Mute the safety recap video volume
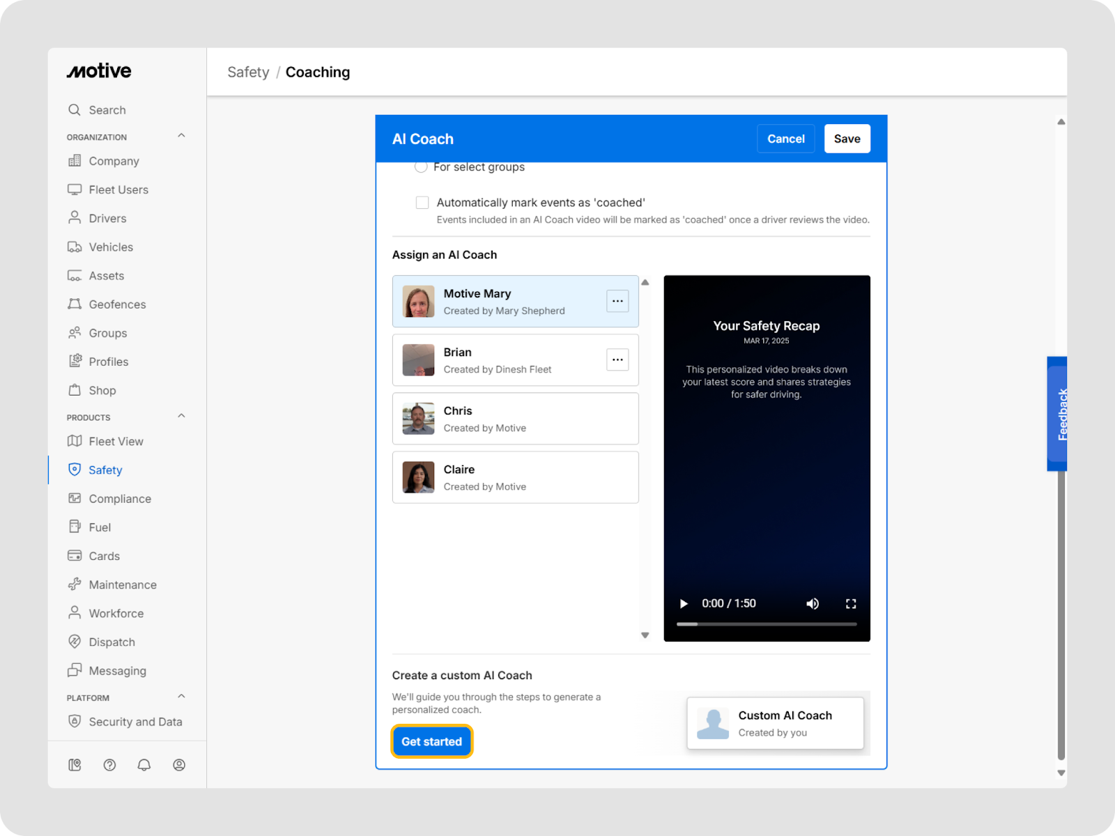Viewport: 1115px width, 836px height. tap(813, 604)
